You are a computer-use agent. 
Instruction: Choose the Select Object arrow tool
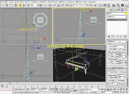click(3, 6)
